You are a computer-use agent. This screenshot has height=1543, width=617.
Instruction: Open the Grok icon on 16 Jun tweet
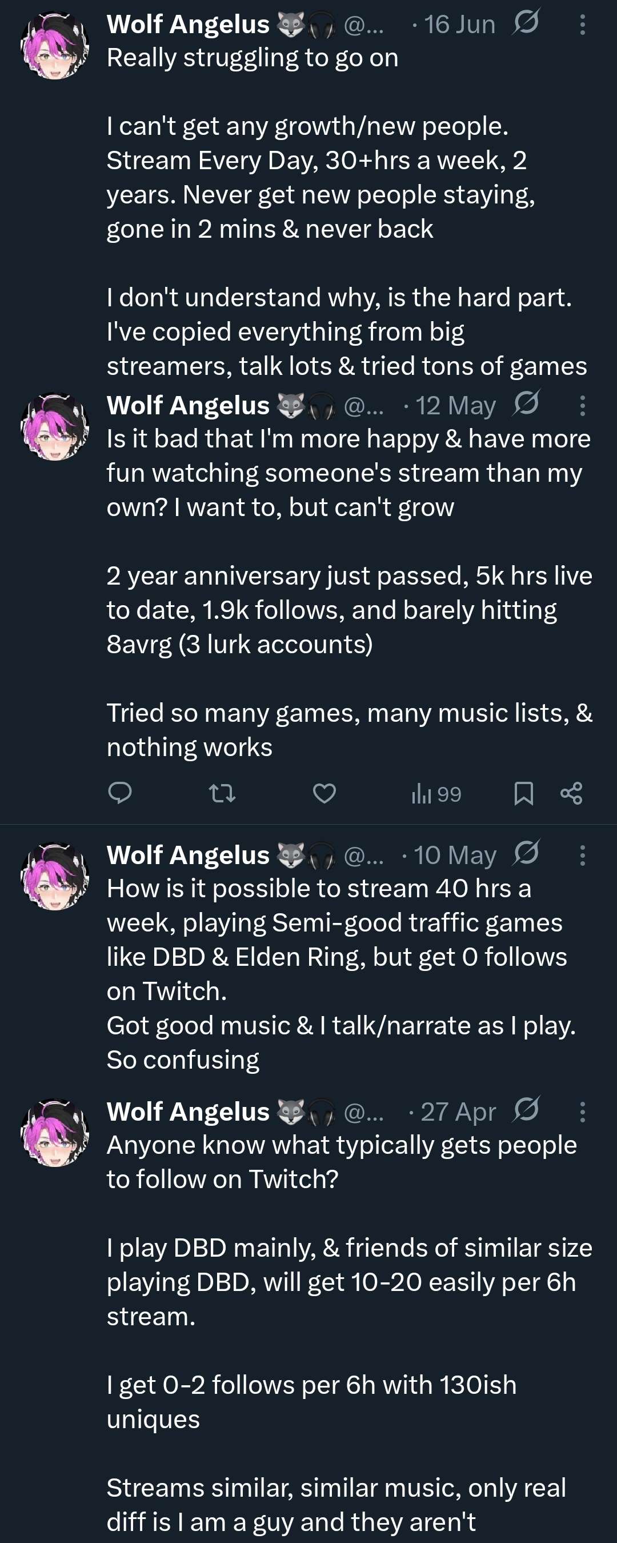[526, 22]
